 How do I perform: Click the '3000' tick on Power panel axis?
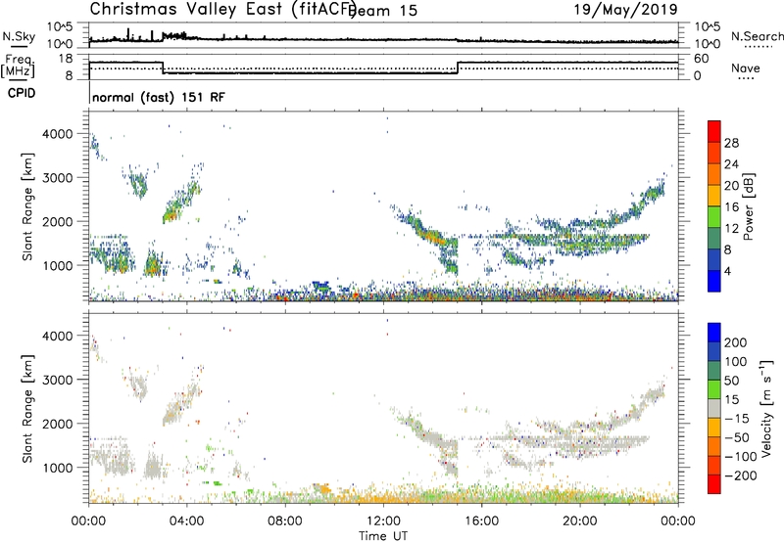click(58, 178)
